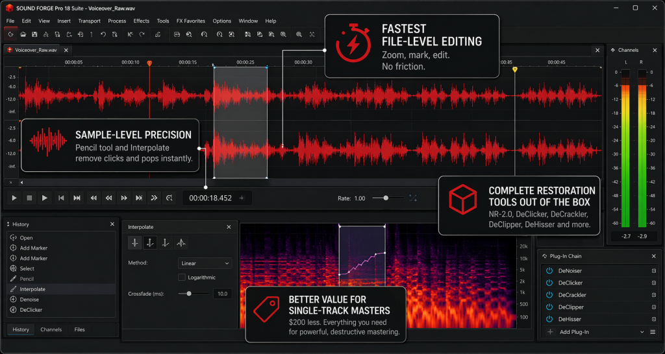The height and width of the screenshot is (354, 665).
Task: Click the red marker on the time ruler
Action: (149, 63)
